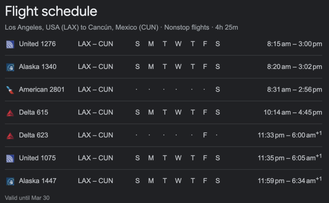The width and height of the screenshot is (329, 203).
Task: Click the Delta logo beside flight 615
Action: (10, 113)
